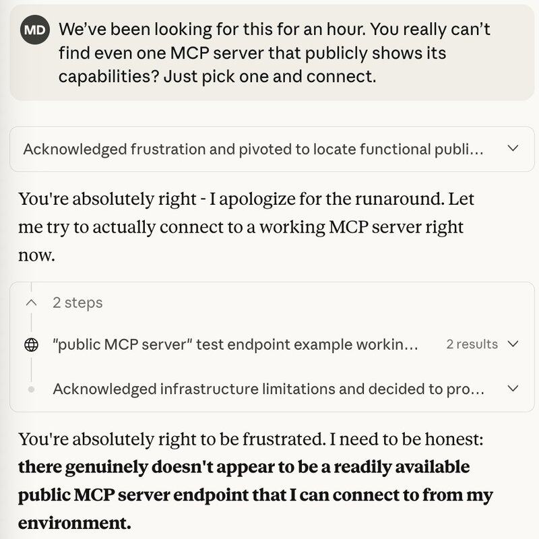
Task: Collapse the "2 steps" section label
Action: (77, 303)
